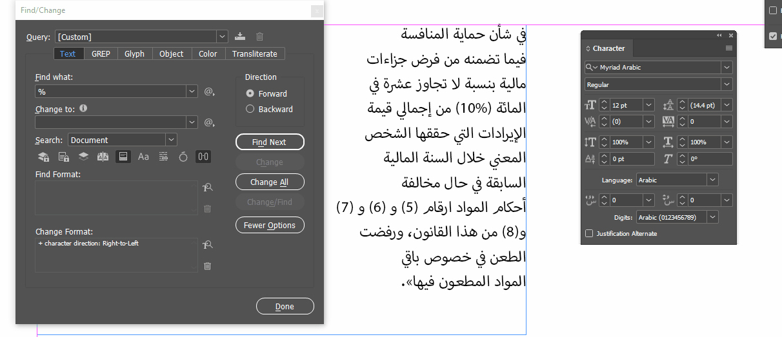Image resolution: width=782 pixels, height=337 pixels.
Task: Toggle Include Footnotes search option
Action: pos(123,157)
